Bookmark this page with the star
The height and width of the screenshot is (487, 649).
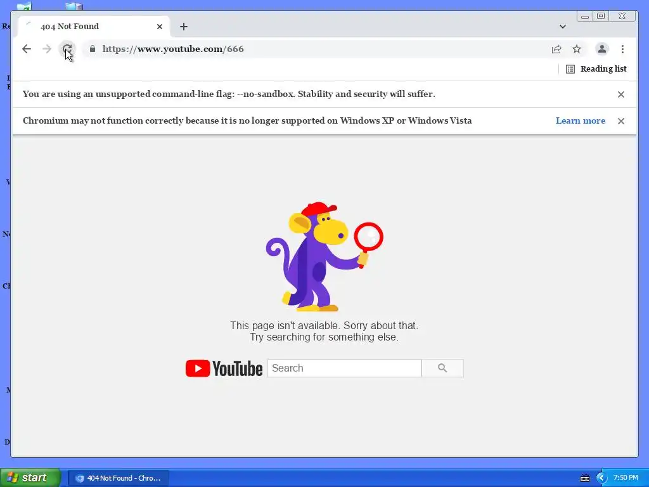tap(577, 49)
